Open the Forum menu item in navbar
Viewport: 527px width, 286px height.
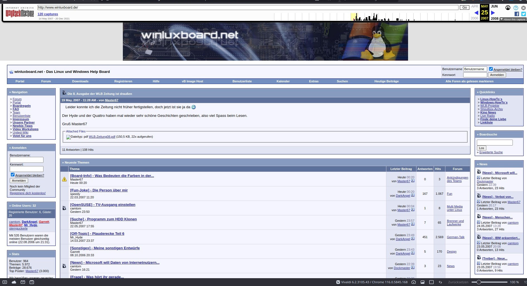tap(46, 81)
